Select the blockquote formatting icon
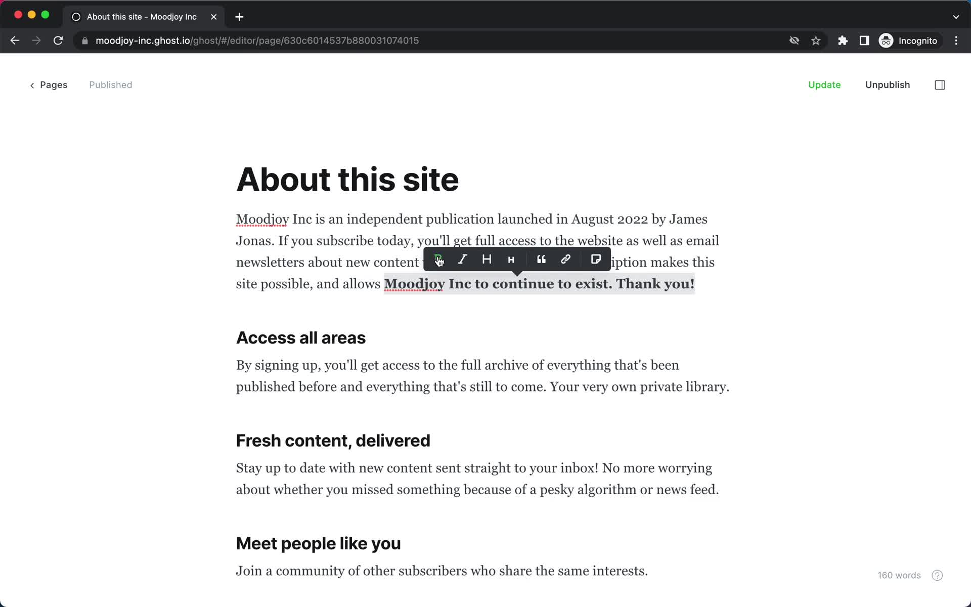Image resolution: width=971 pixels, height=607 pixels. [541, 259]
